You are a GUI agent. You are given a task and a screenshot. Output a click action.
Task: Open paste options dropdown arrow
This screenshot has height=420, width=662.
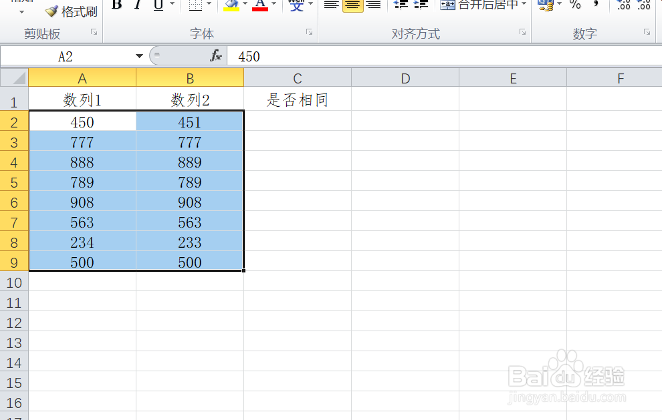pyautogui.click(x=21, y=12)
